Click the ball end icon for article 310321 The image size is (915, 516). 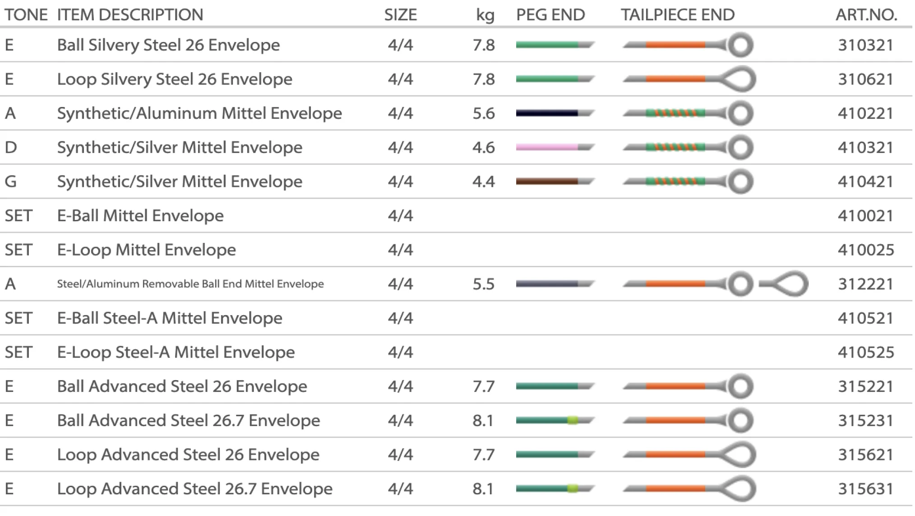tap(740, 45)
